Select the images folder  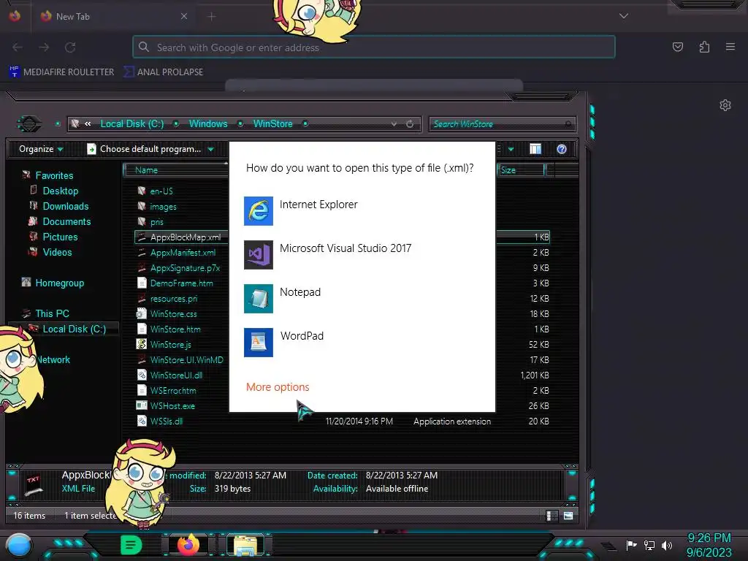pos(163,207)
